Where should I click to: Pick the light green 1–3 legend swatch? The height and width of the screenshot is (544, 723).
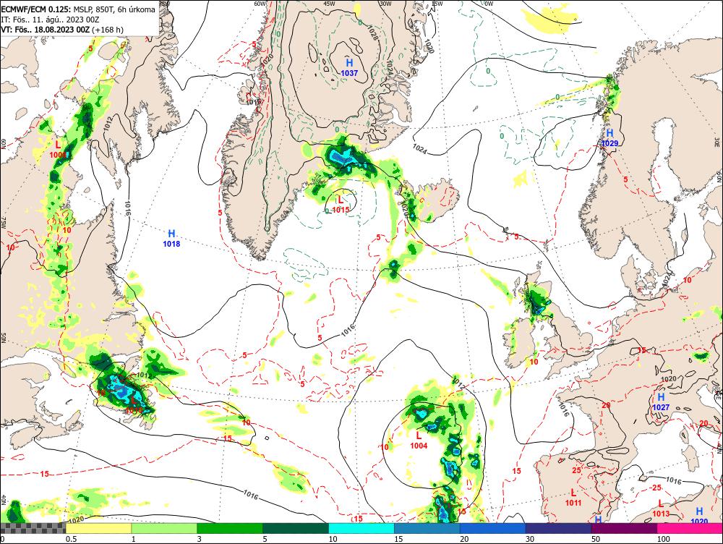click(x=164, y=528)
